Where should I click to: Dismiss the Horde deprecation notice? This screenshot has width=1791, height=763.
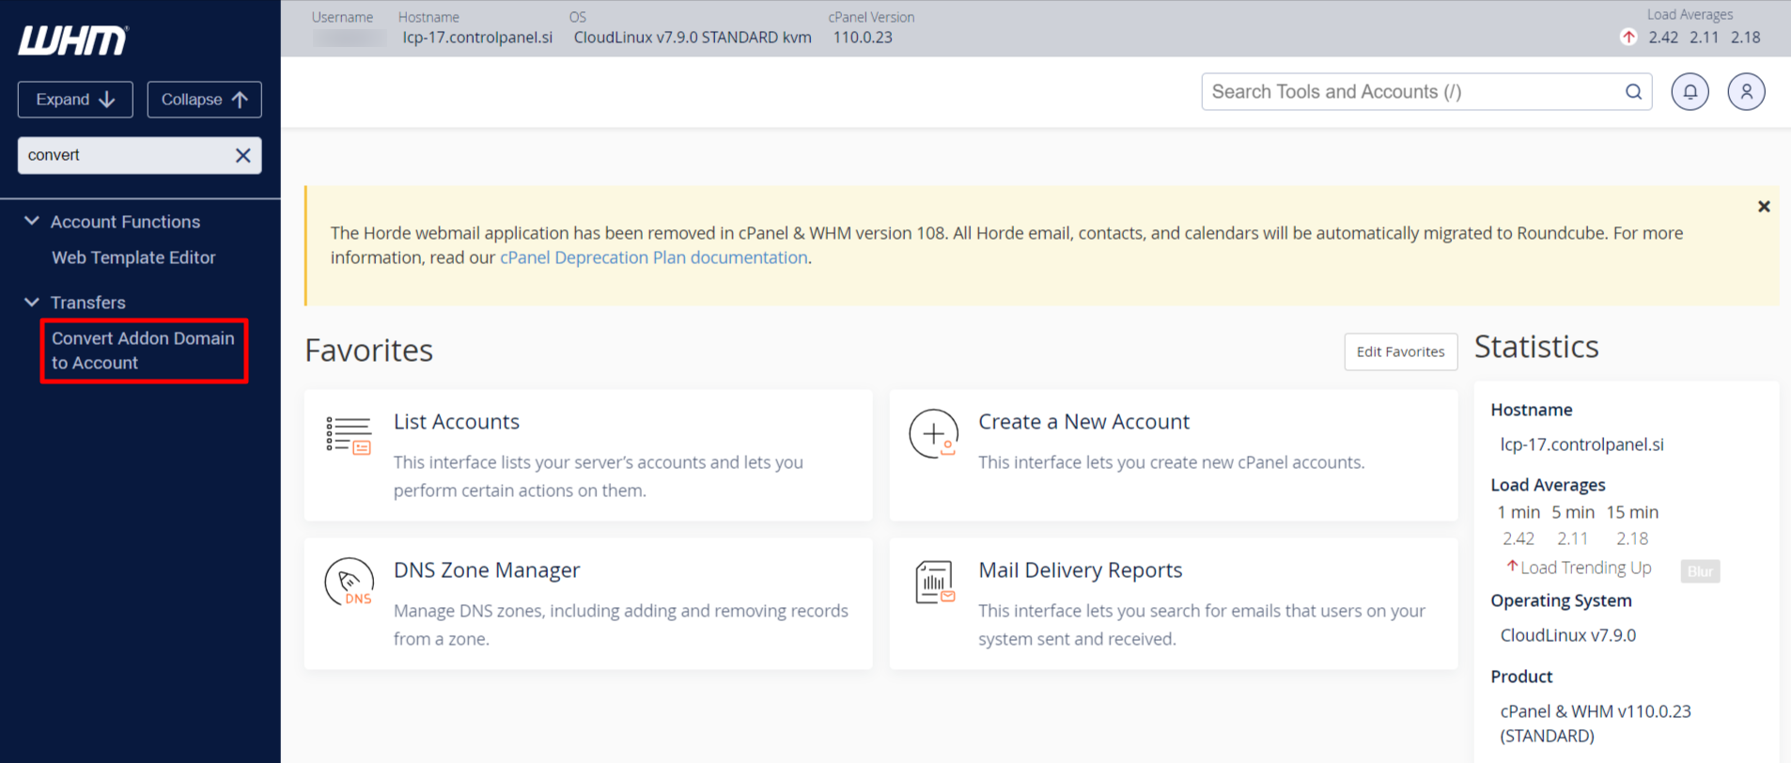coord(1764,207)
